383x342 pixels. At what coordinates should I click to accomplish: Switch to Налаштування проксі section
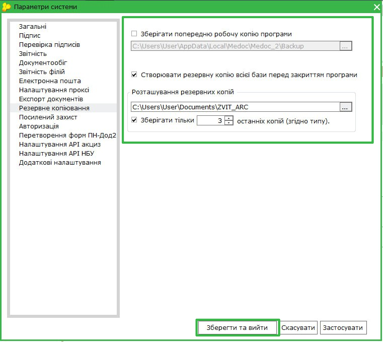54,90
